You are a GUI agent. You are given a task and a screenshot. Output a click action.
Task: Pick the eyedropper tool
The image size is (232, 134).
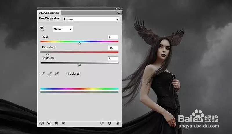click(43, 74)
